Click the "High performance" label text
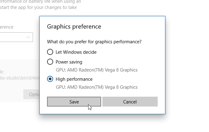 pyautogui.click(x=74, y=79)
